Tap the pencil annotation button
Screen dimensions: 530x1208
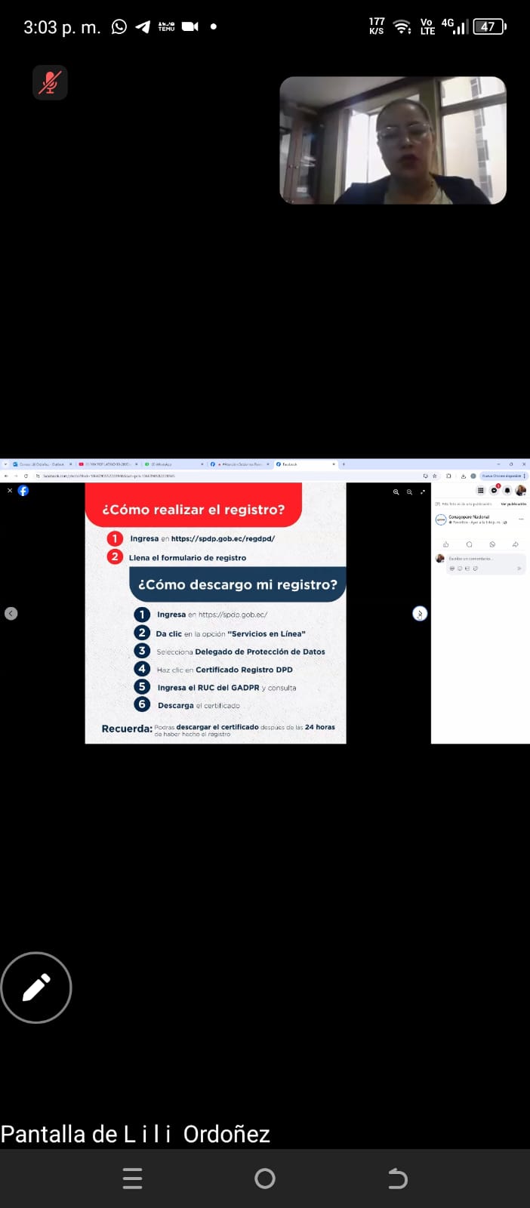click(x=36, y=988)
